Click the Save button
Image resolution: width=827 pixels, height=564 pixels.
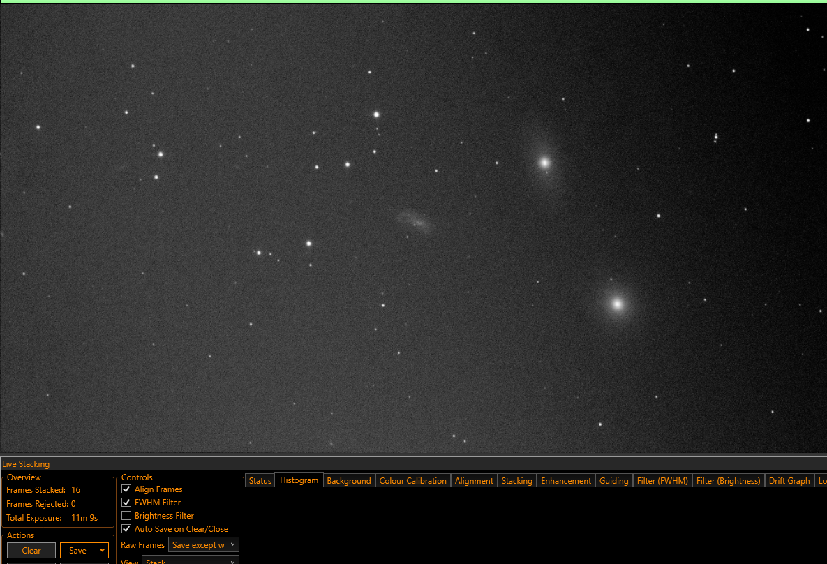[77, 550]
